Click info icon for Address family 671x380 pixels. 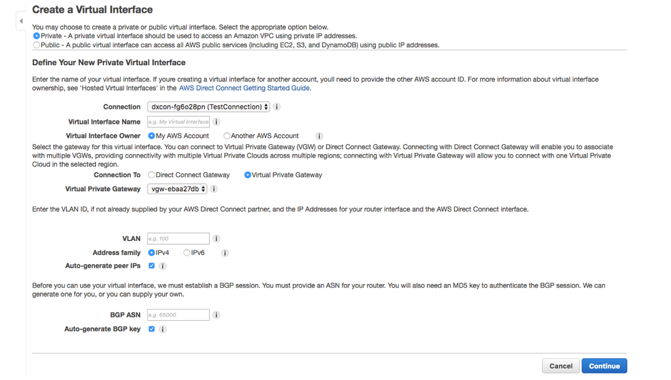tap(225, 253)
